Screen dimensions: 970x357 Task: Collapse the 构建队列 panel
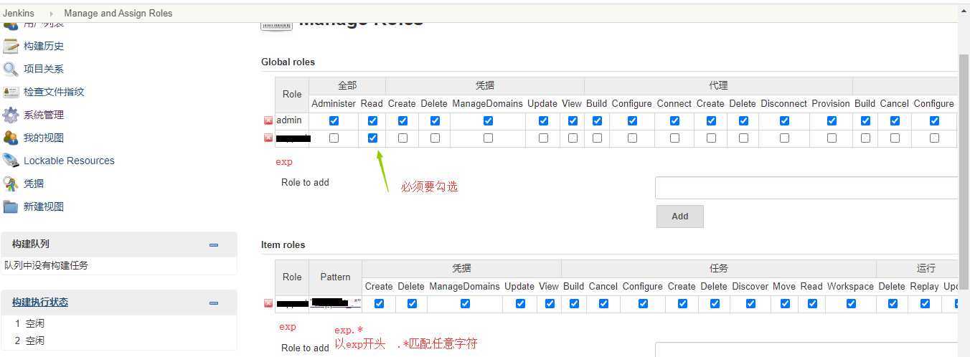pos(214,245)
